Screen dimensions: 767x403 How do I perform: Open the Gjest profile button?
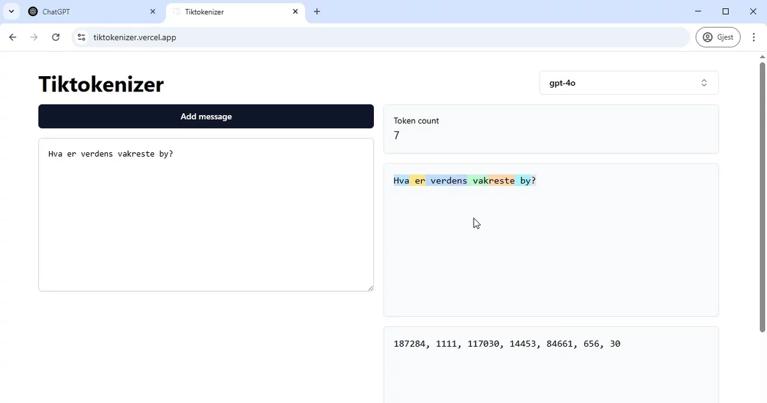tap(718, 37)
